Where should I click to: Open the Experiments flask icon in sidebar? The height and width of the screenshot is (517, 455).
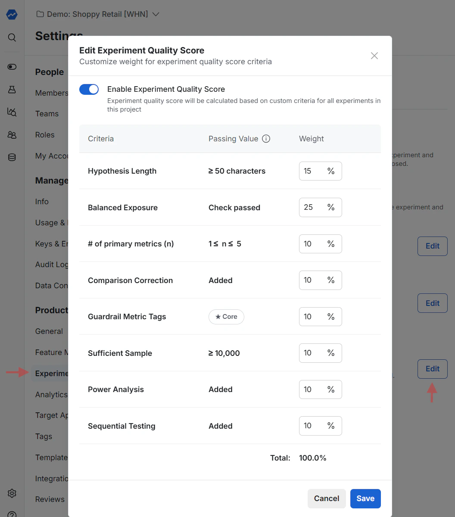coord(12,89)
